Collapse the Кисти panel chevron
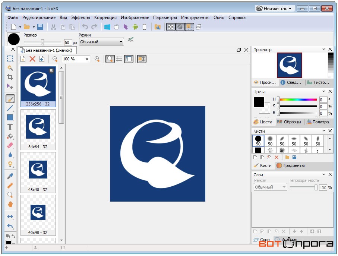Viewport: 338px width, 256px height. tap(323, 130)
